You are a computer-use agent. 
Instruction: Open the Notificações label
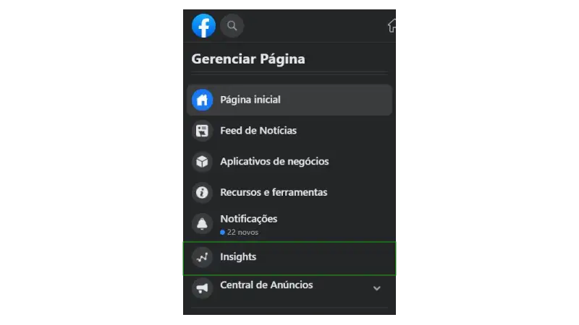(248, 219)
